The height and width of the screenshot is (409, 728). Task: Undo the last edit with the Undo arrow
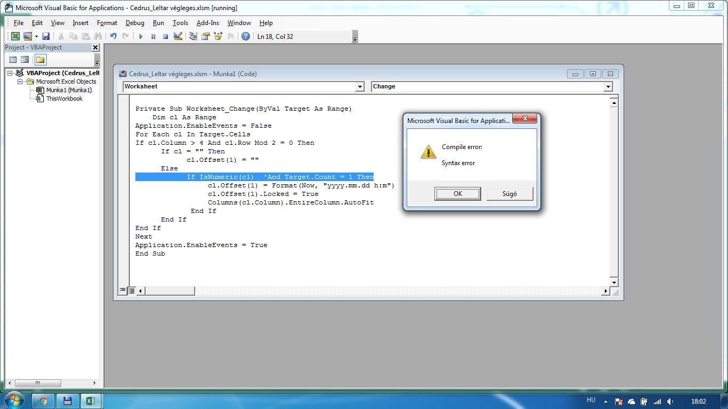114,36
